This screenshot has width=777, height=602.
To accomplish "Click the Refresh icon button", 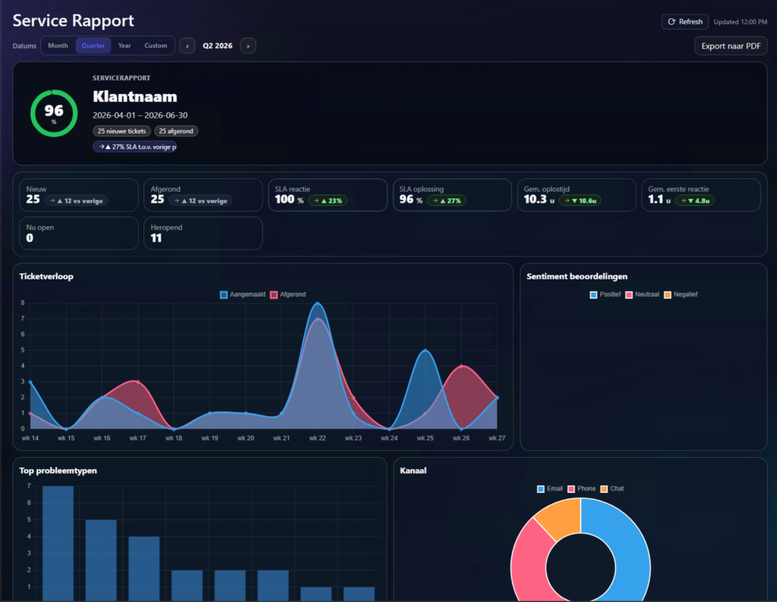I will tap(685, 22).
